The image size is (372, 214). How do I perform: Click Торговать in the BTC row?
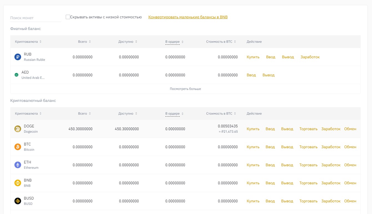tap(308, 147)
